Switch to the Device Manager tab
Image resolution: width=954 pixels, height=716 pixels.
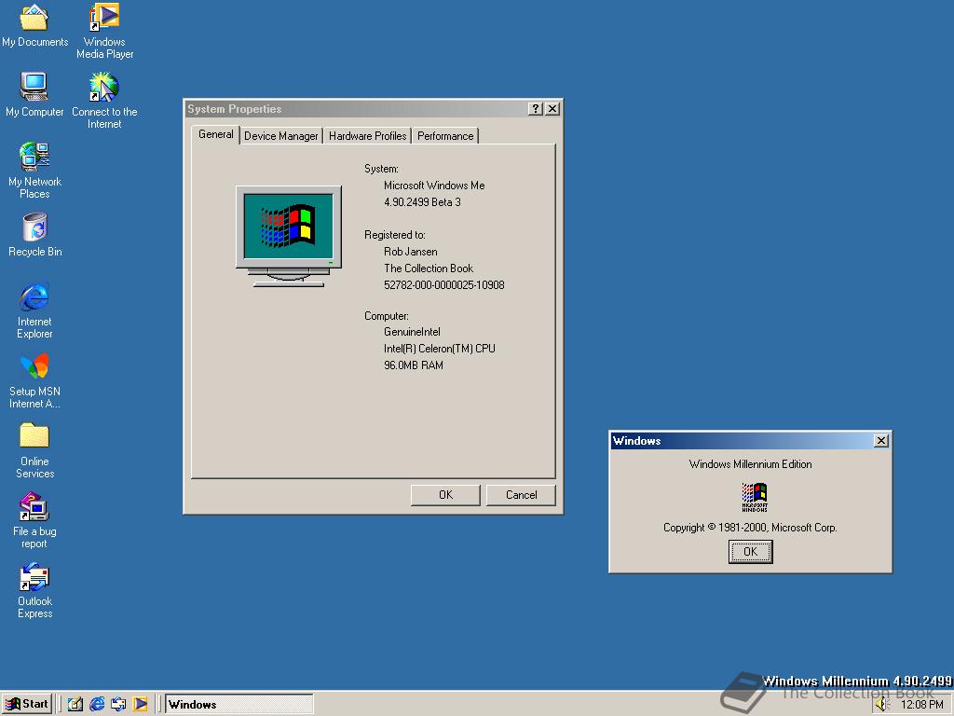[281, 136]
